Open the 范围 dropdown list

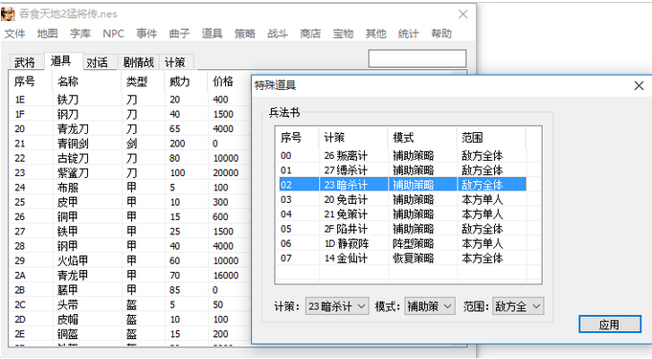(x=518, y=306)
